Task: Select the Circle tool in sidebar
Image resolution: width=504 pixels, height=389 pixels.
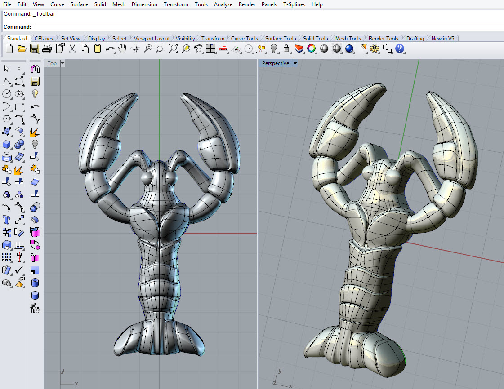Action: (x=6, y=94)
